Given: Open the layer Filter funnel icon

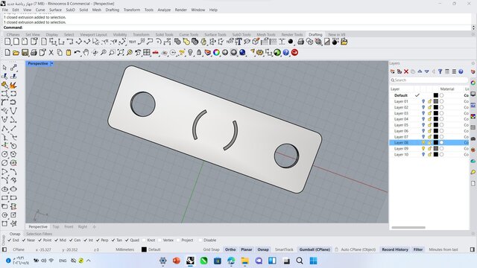Looking at the screenshot, I should tap(440, 71).
